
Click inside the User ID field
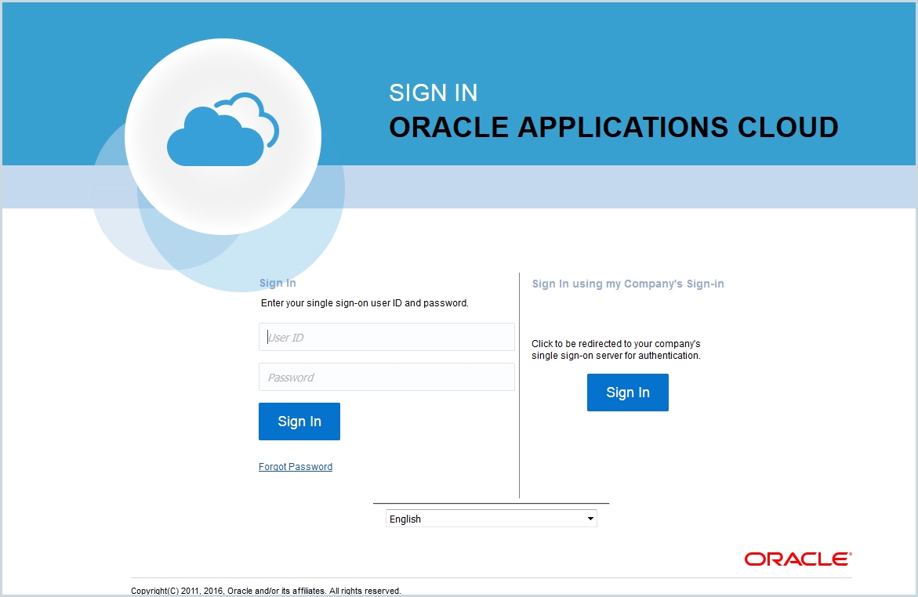pyautogui.click(x=386, y=337)
